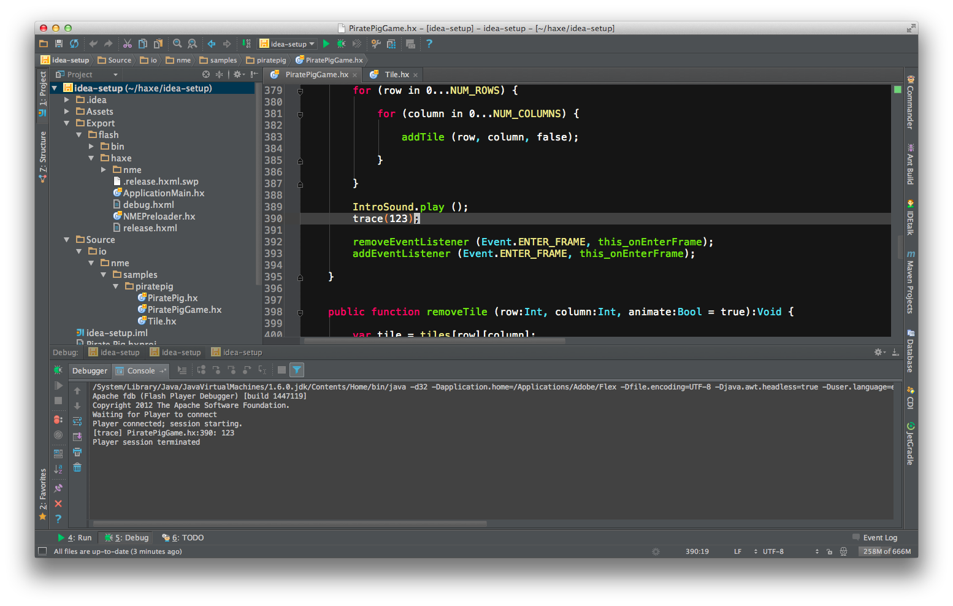Open the Maven Projects tool window

[x=911, y=285]
